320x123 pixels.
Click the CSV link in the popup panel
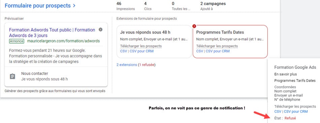coord(278,111)
